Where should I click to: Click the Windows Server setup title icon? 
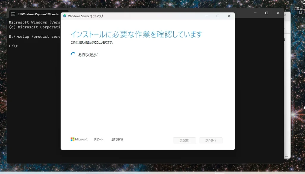click(65, 16)
